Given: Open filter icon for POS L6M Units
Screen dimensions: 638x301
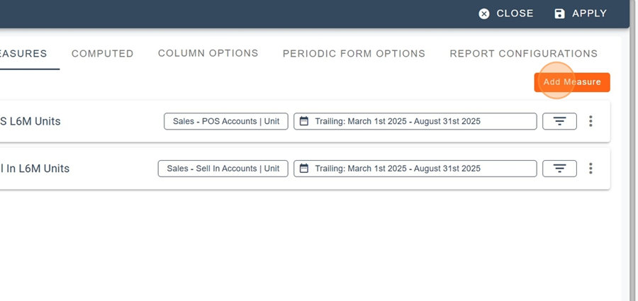Looking at the screenshot, I should [559, 121].
